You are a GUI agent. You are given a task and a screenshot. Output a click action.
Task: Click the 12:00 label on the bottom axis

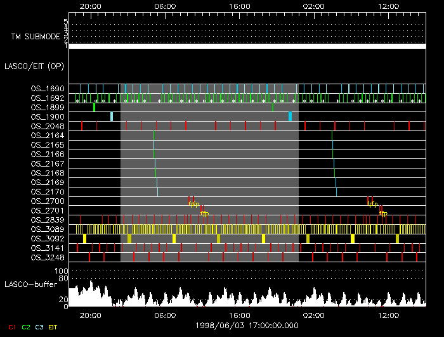(388, 315)
